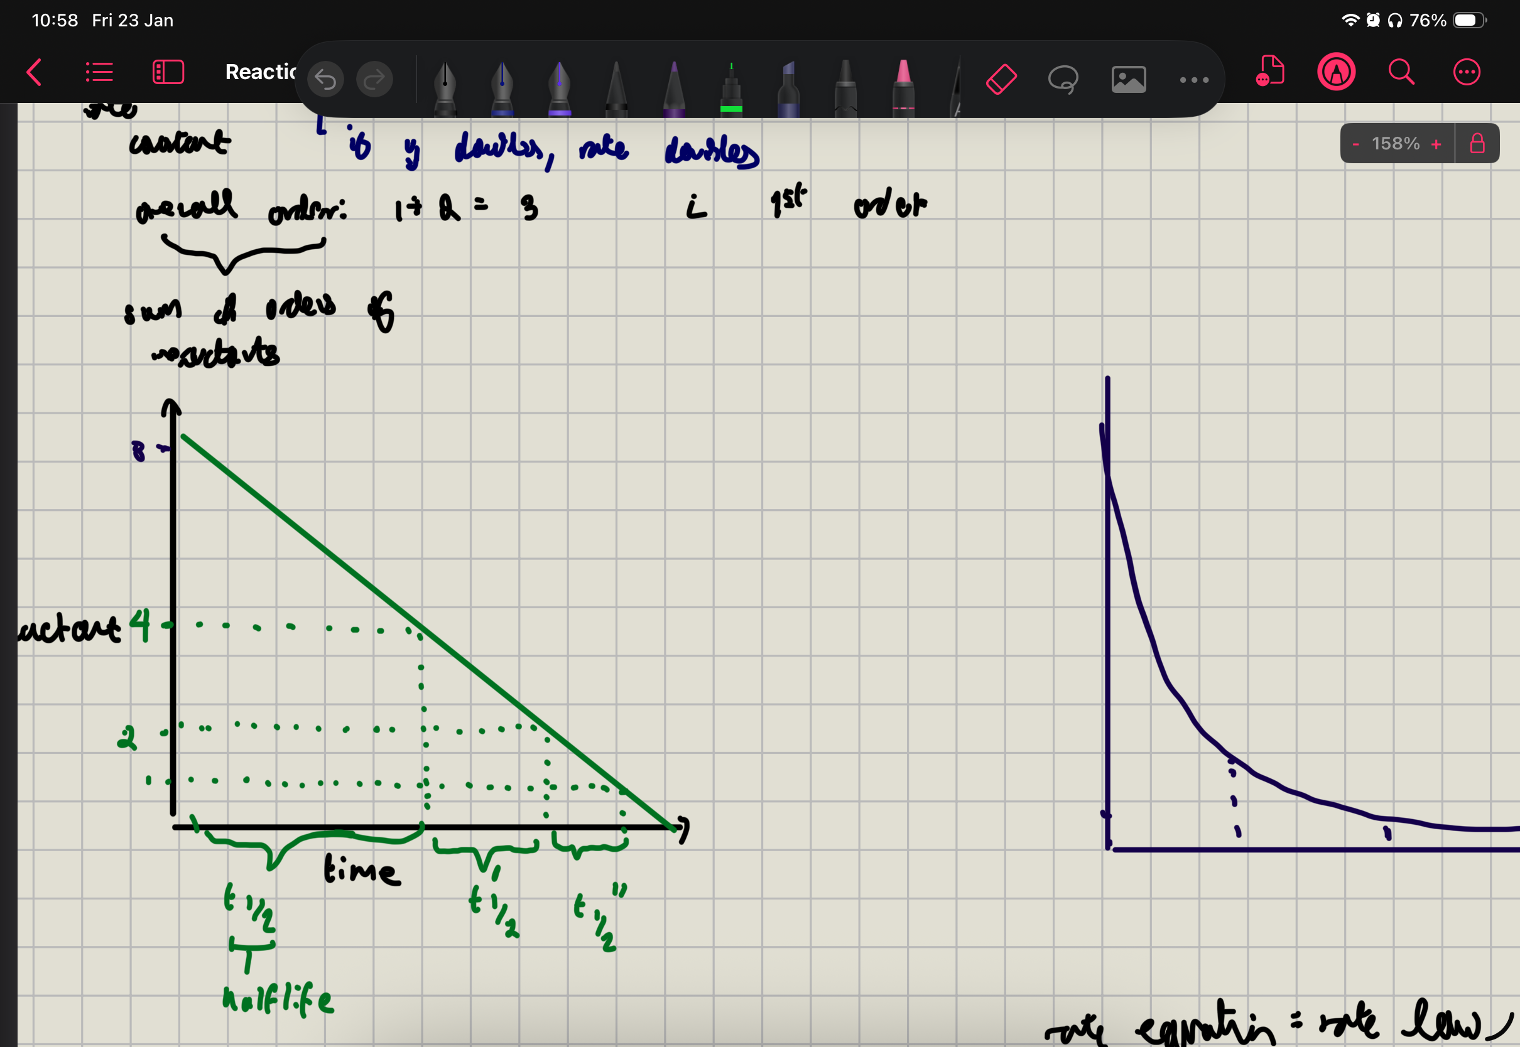Tap the undo arrow button
This screenshot has height=1047, width=1520.
click(x=325, y=80)
